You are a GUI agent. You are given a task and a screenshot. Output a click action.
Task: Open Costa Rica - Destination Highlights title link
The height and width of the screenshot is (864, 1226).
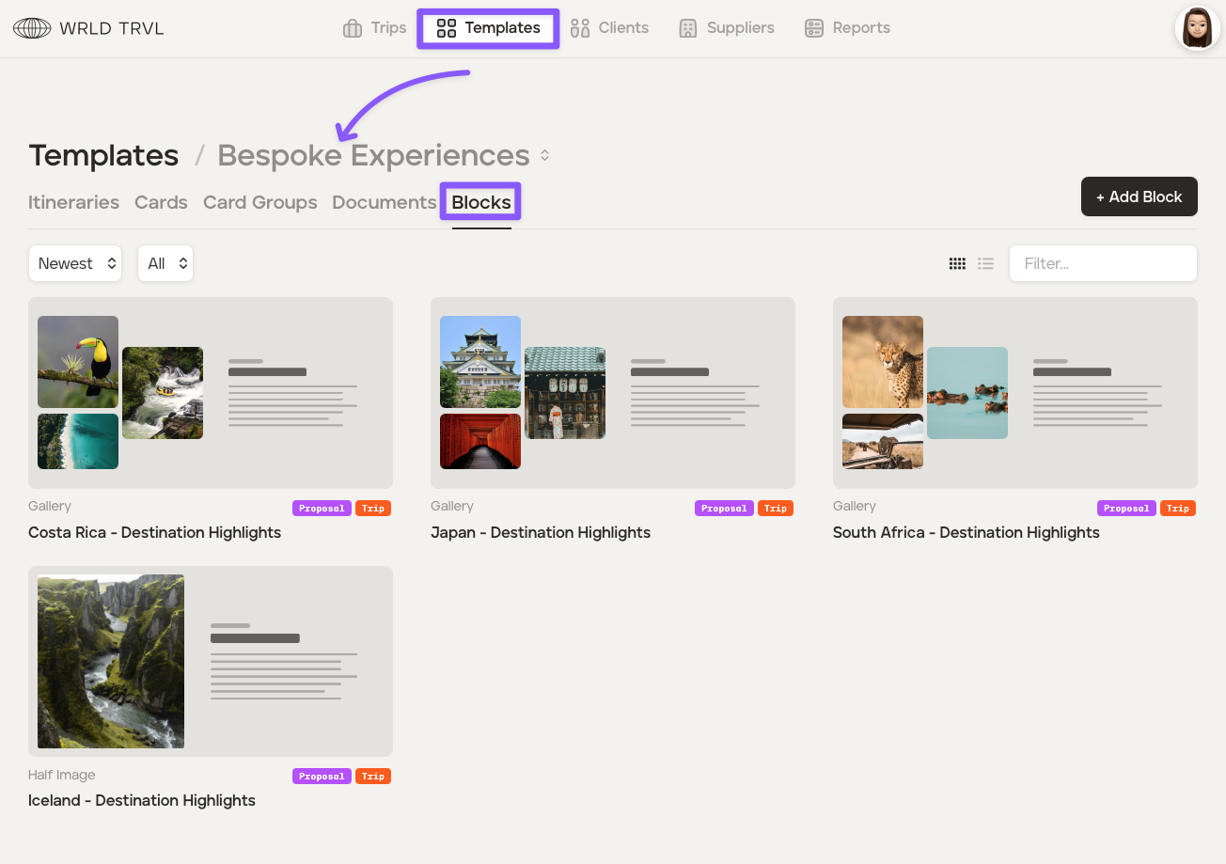[154, 532]
